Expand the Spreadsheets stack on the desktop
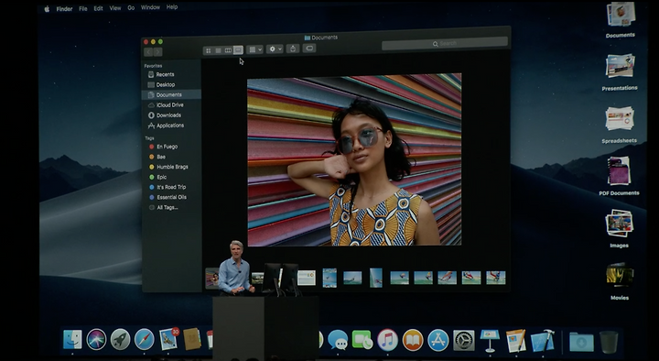The width and height of the screenshot is (659, 361). pyautogui.click(x=620, y=119)
